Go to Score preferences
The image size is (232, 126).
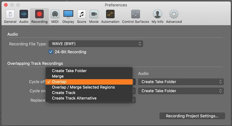point(82,17)
